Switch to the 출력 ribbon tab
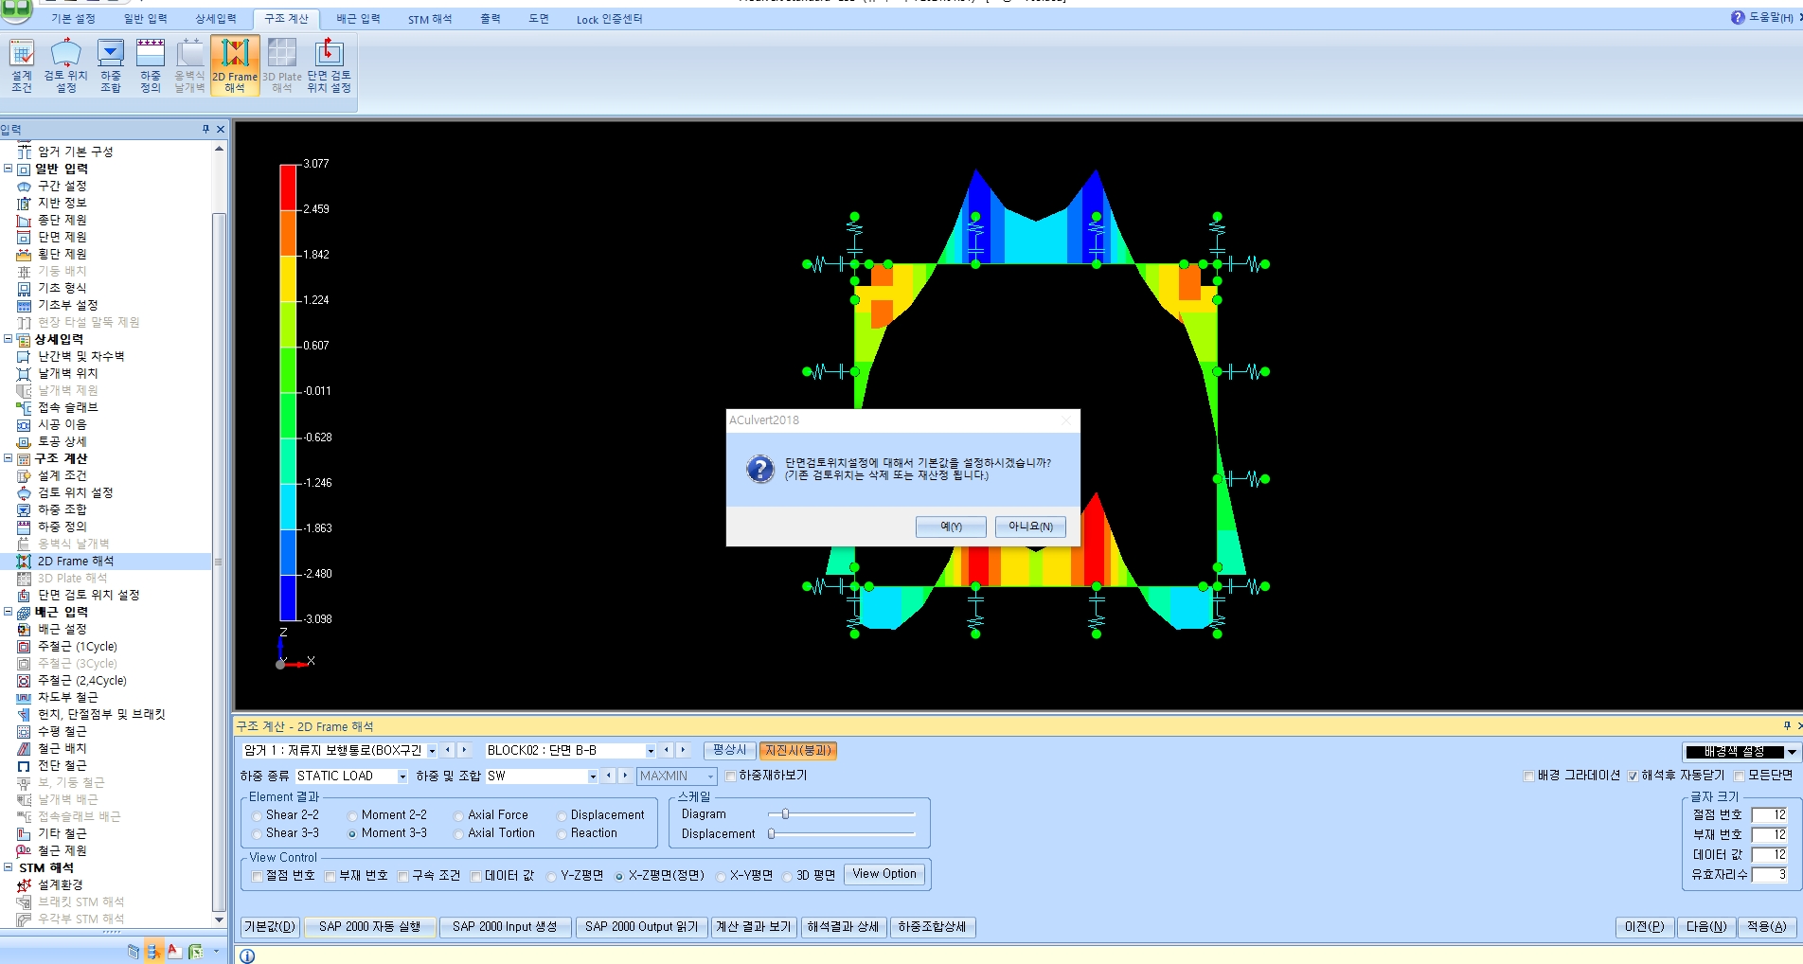 pyautogui.click(x=490, y=19)
